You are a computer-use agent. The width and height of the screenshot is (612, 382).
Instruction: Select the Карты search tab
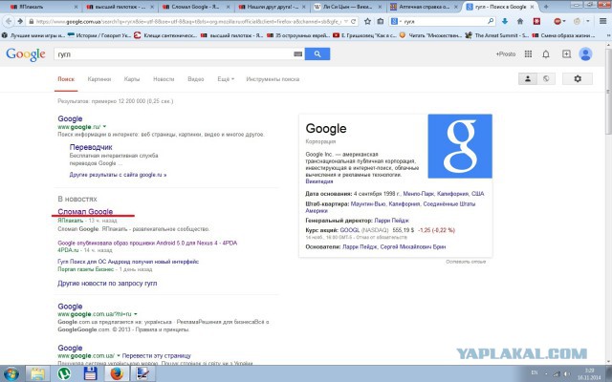(132, 79)
